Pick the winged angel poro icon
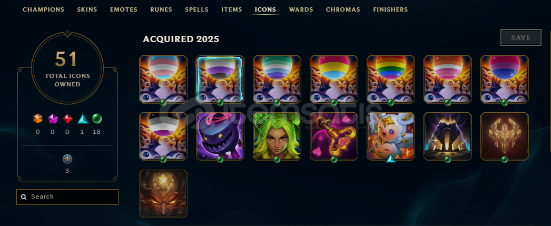551x226 pixels. 391,136
